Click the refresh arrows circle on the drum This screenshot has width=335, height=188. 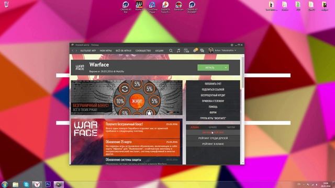point(125,89)
